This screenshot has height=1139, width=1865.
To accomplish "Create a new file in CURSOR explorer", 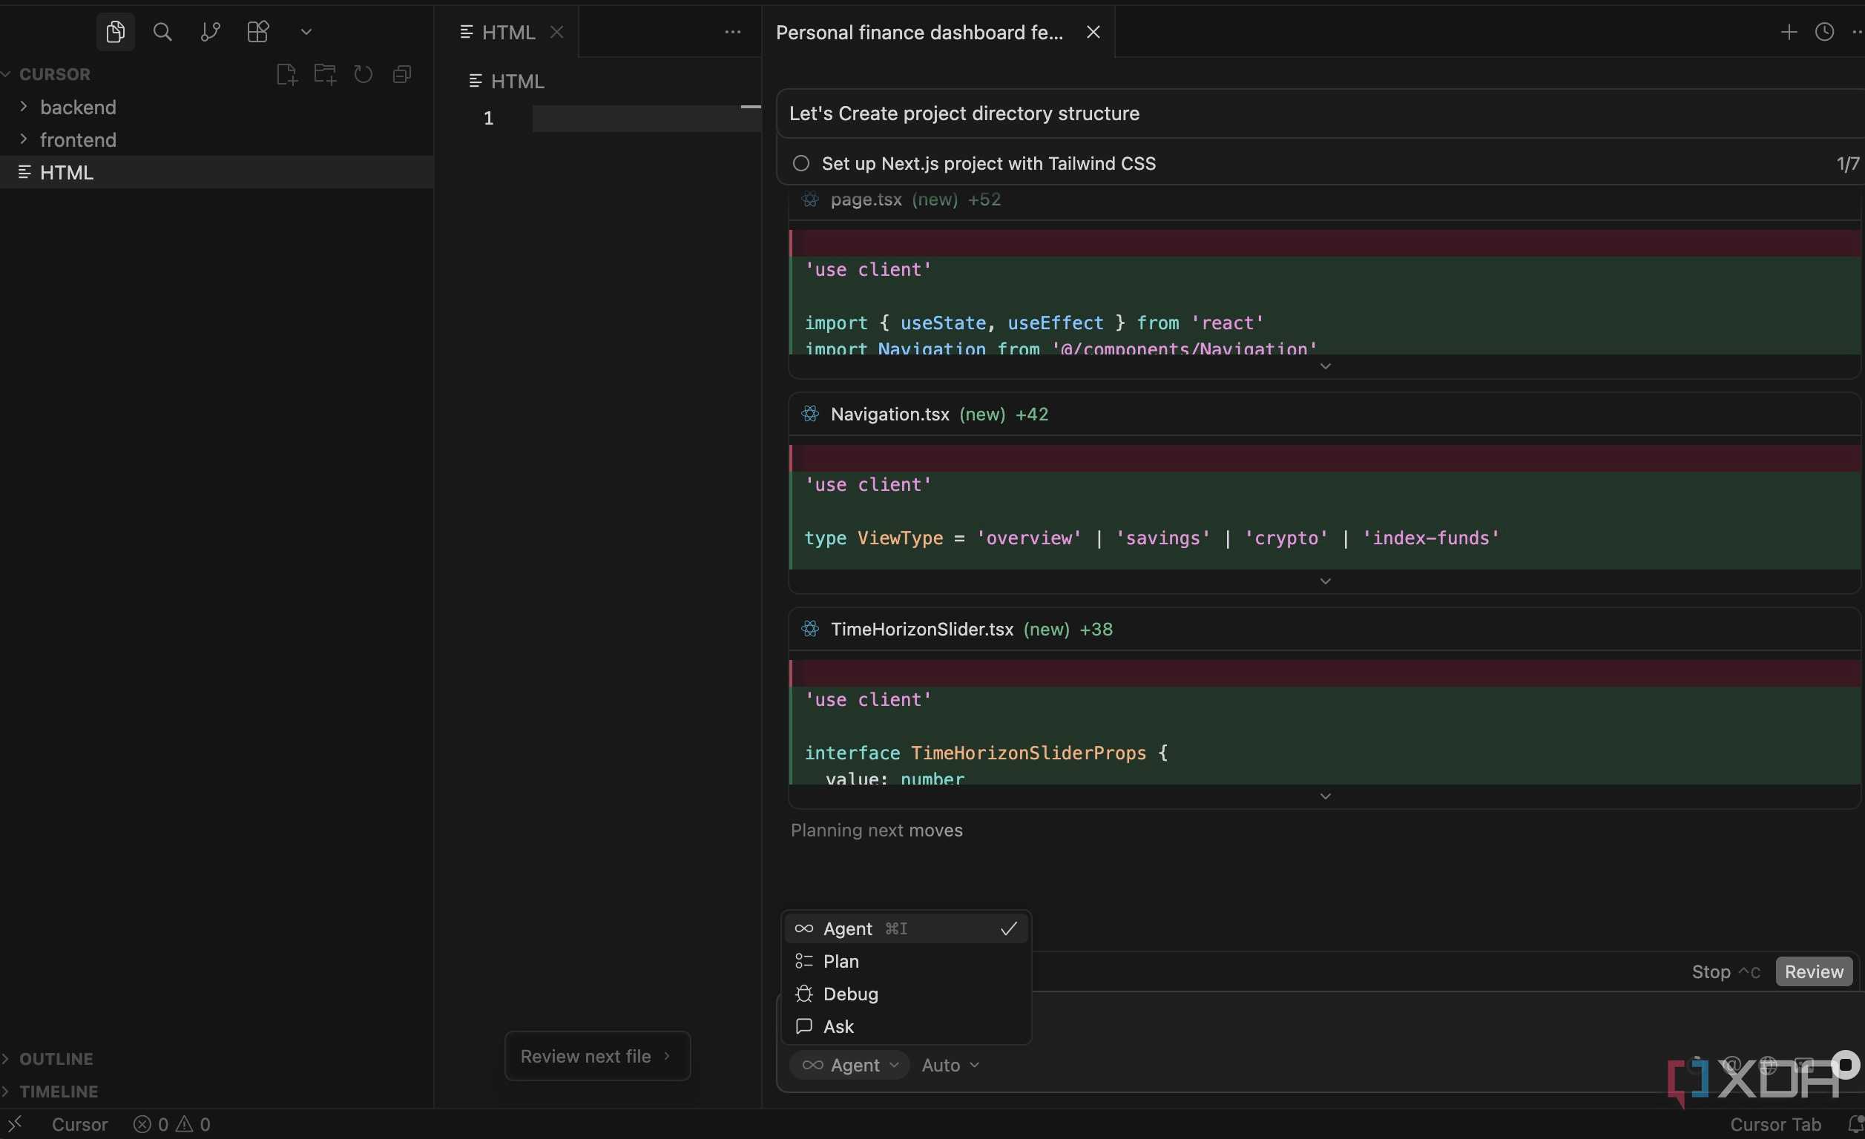I will click(286, 74).
